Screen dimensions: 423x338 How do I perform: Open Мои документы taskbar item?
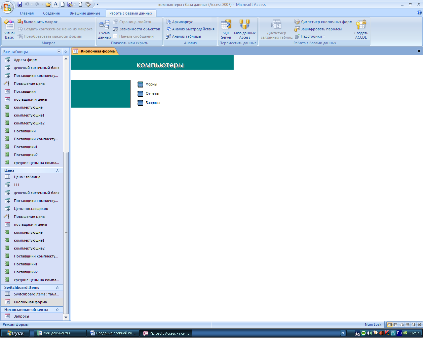(x=60, y=333)
